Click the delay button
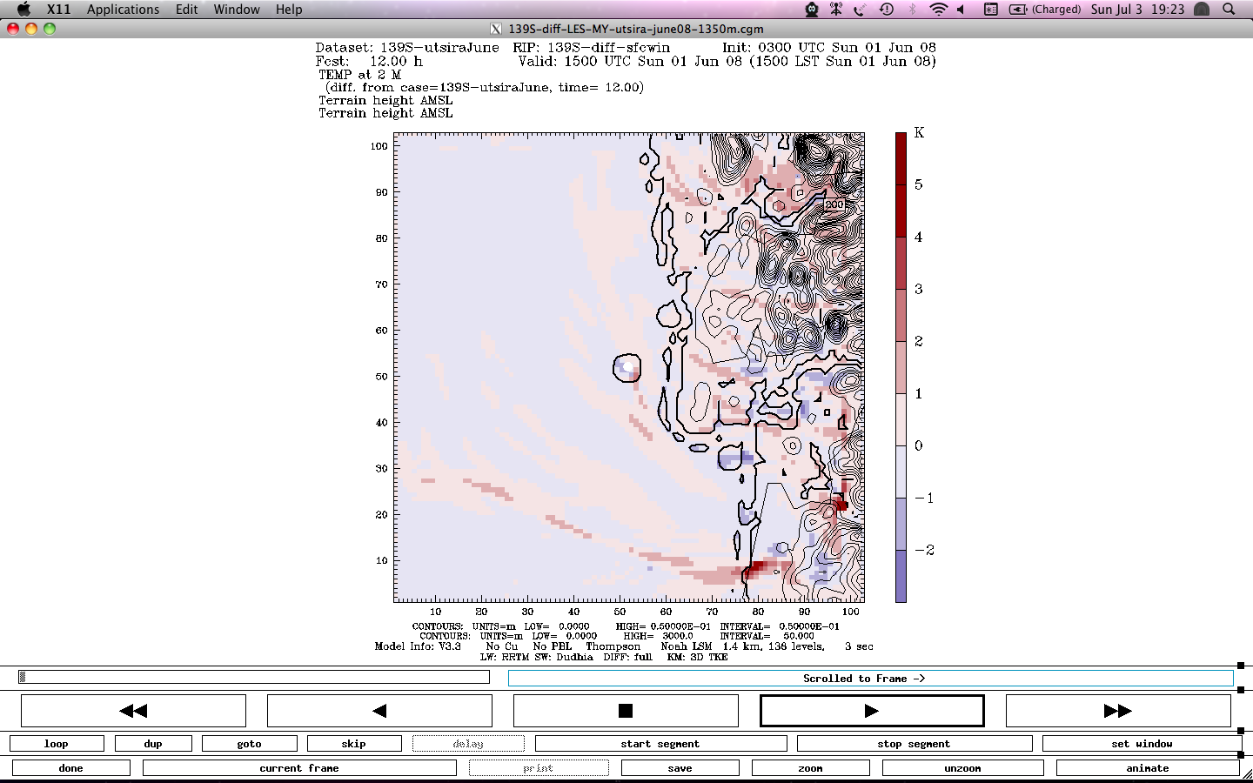This screenshot has height=783, width=1253. 468,744
